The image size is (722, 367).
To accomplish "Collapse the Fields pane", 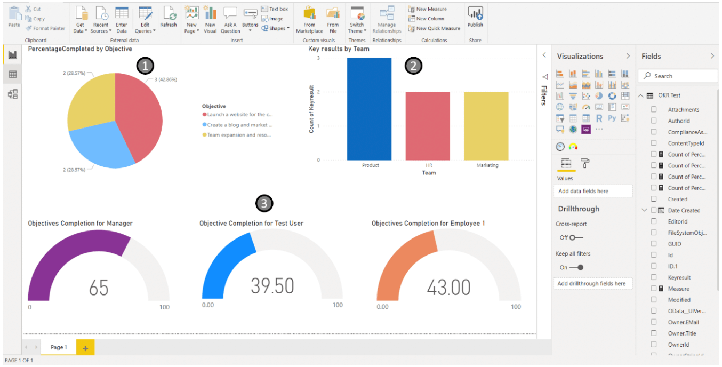I will (712, 56).
